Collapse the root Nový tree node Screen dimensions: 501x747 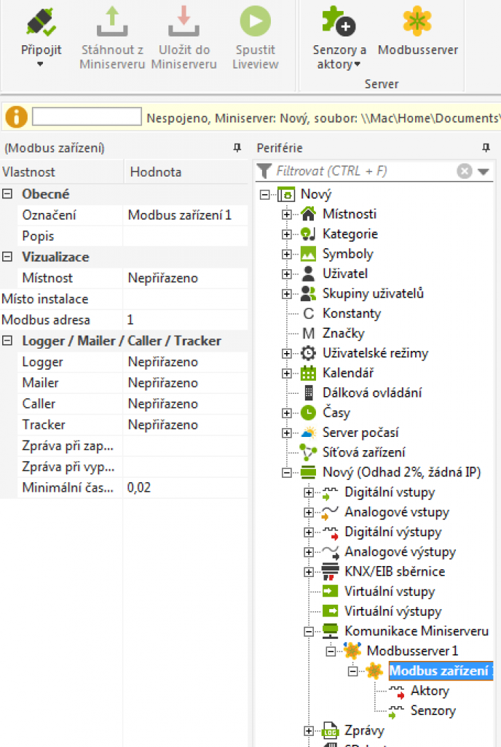pos(265,194)
